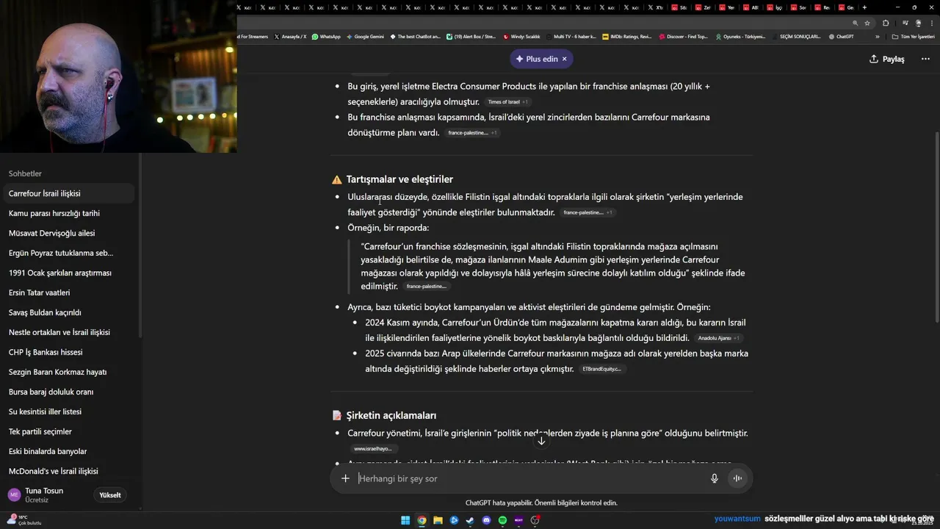940x529 pixels.
Task: Open the ETBrandEquity citation chip
Action: coord(602,369)
